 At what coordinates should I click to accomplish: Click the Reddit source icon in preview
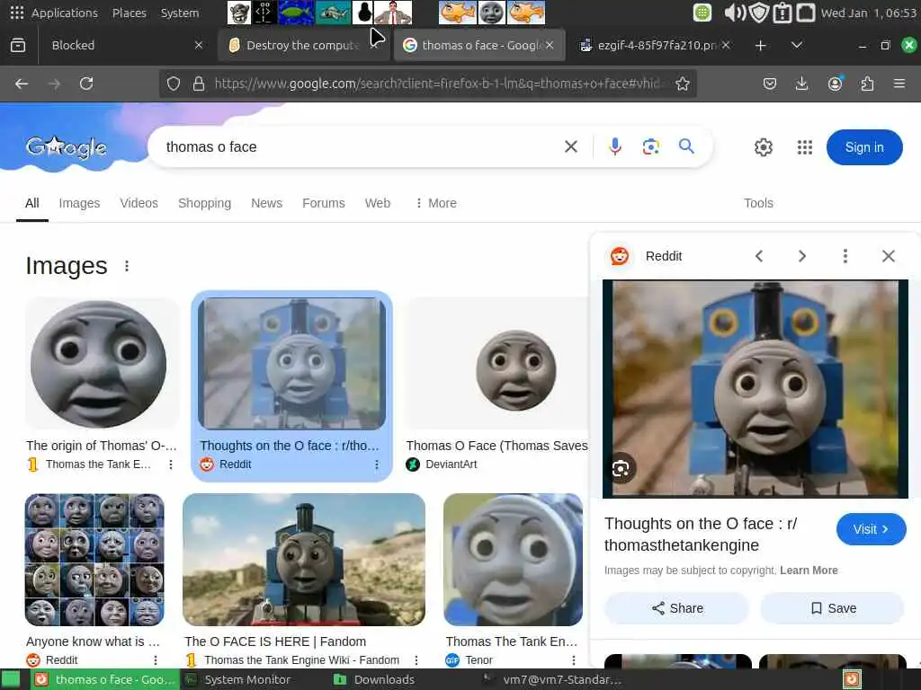pyautogui.click(x=620, y=256)
